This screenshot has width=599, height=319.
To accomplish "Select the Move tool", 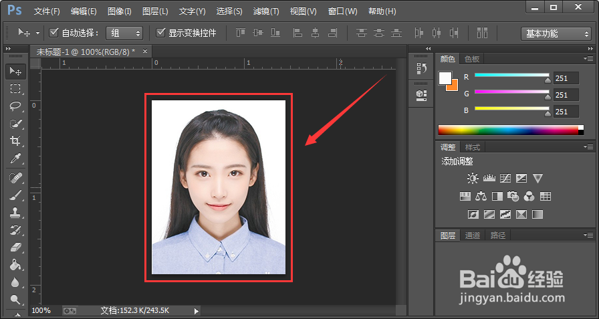I will coord(15,72).
